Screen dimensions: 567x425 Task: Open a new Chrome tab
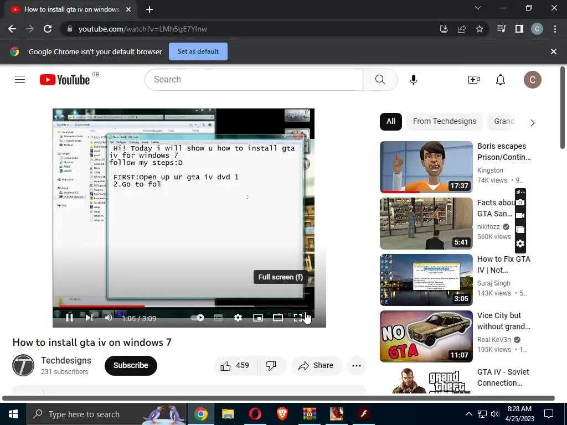click(150, 9)
